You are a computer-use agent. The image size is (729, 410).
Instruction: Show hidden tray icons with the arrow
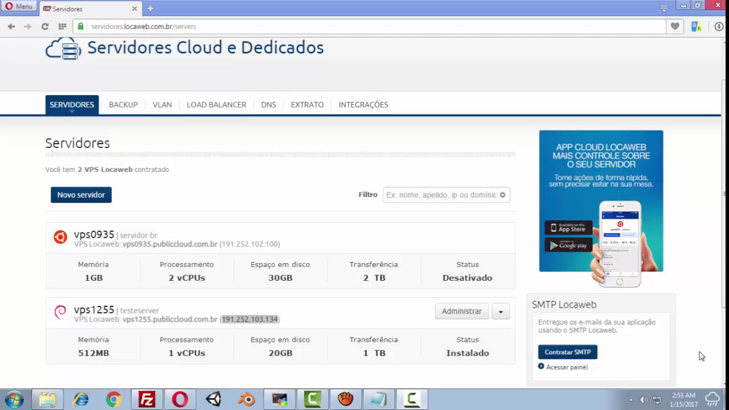tap(630, 400)
